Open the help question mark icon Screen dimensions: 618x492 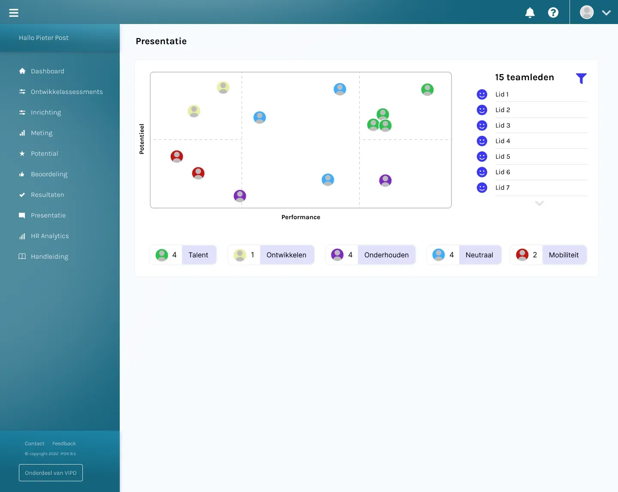[x=553, y=13]
